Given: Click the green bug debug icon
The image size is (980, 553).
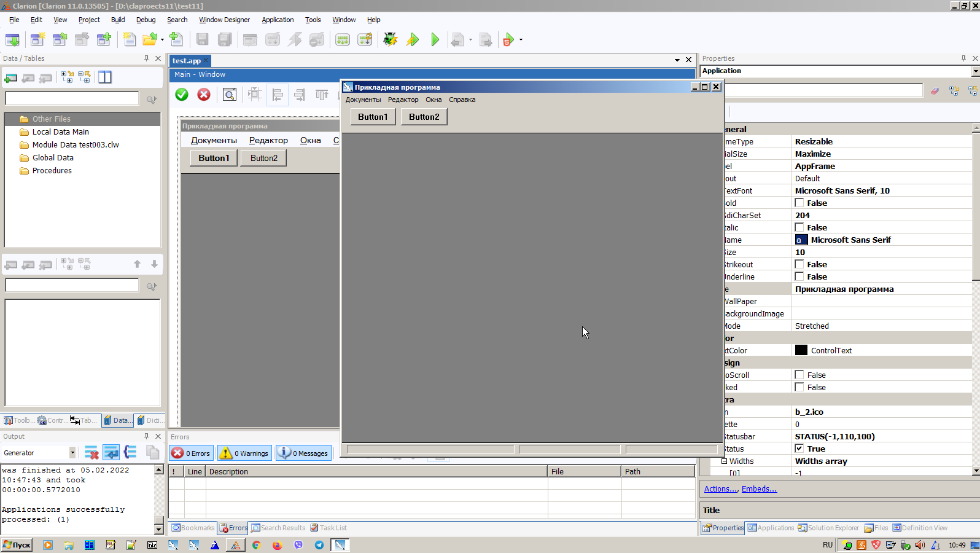Looking at the screenshot, I should point(390,40).
